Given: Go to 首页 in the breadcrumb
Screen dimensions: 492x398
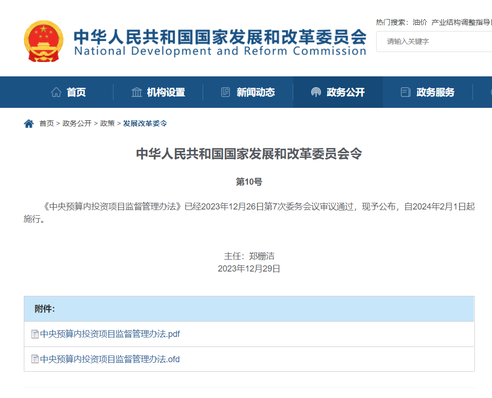Looking at the screenshot, I should (x=47, y=124).
